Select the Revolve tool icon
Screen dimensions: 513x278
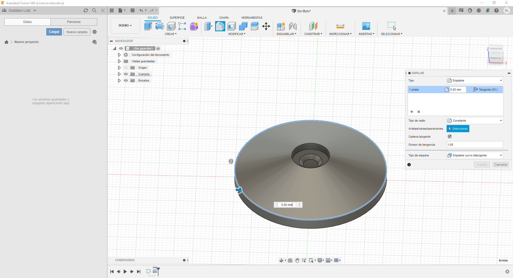[160, 26]
